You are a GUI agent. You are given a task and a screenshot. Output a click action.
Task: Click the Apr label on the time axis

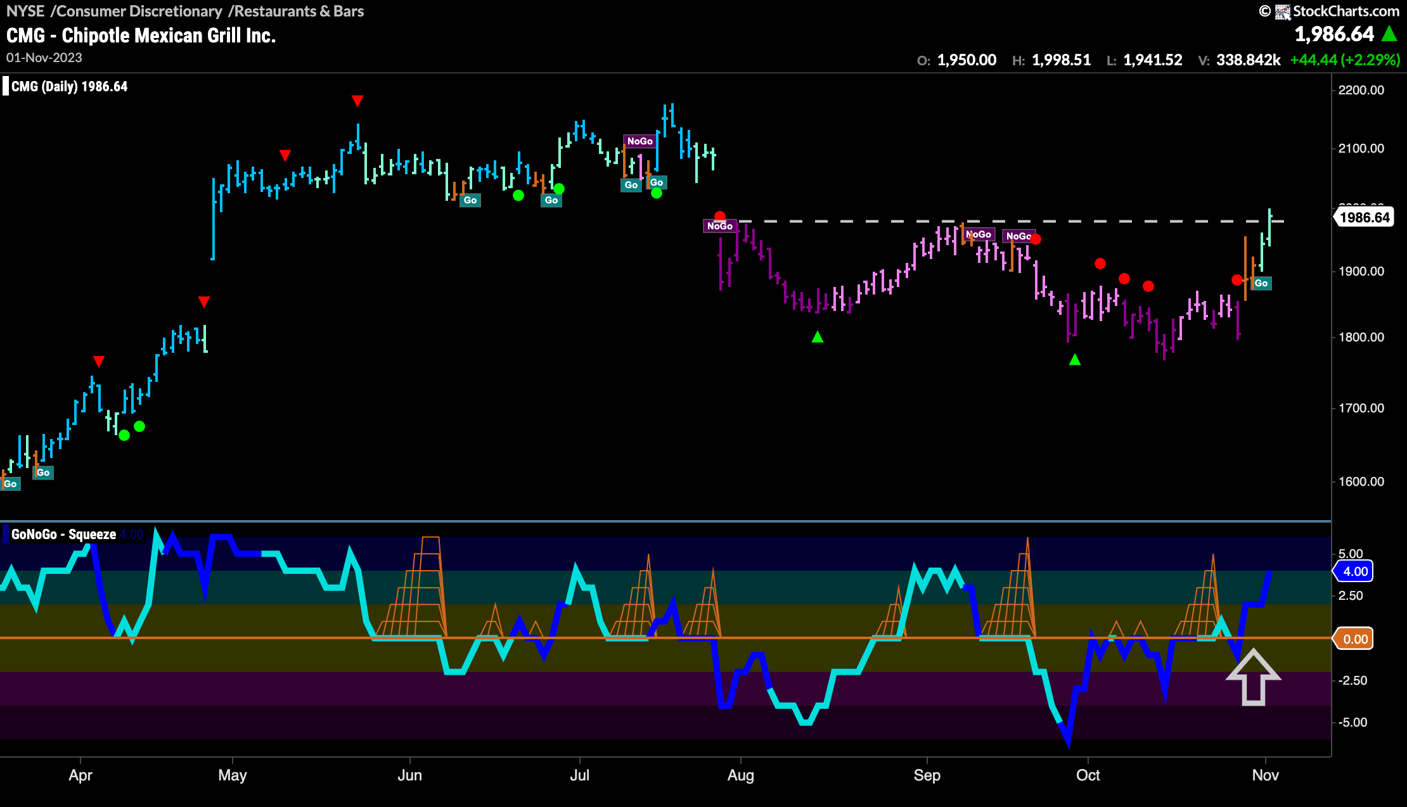coord(80,775)
